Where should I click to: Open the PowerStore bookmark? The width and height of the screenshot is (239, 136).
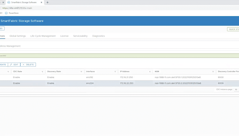[12, 13]
